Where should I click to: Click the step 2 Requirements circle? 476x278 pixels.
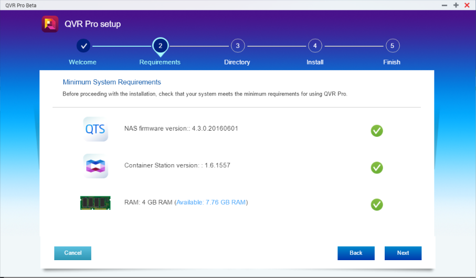160,46
